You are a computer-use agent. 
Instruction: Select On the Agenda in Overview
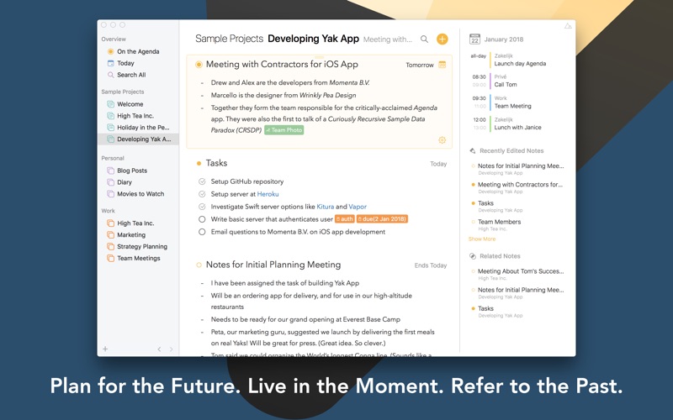pos(138,51)
